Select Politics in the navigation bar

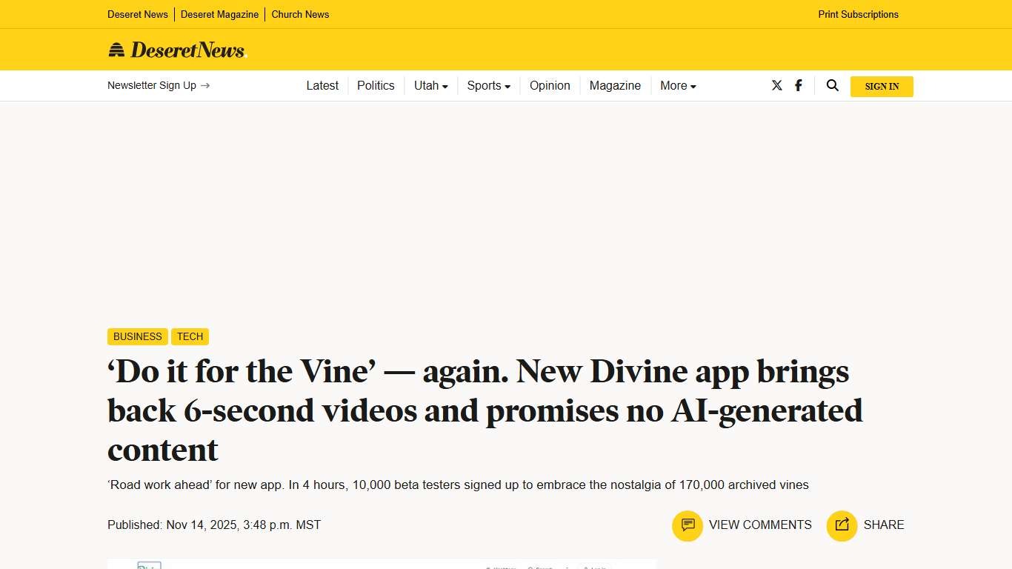pyautogui.click(x=376, y=85)
